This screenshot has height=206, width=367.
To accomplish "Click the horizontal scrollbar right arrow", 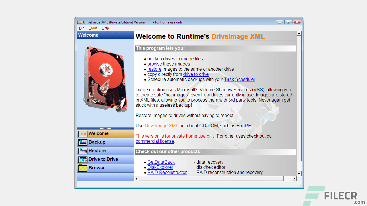I will 294,179.
